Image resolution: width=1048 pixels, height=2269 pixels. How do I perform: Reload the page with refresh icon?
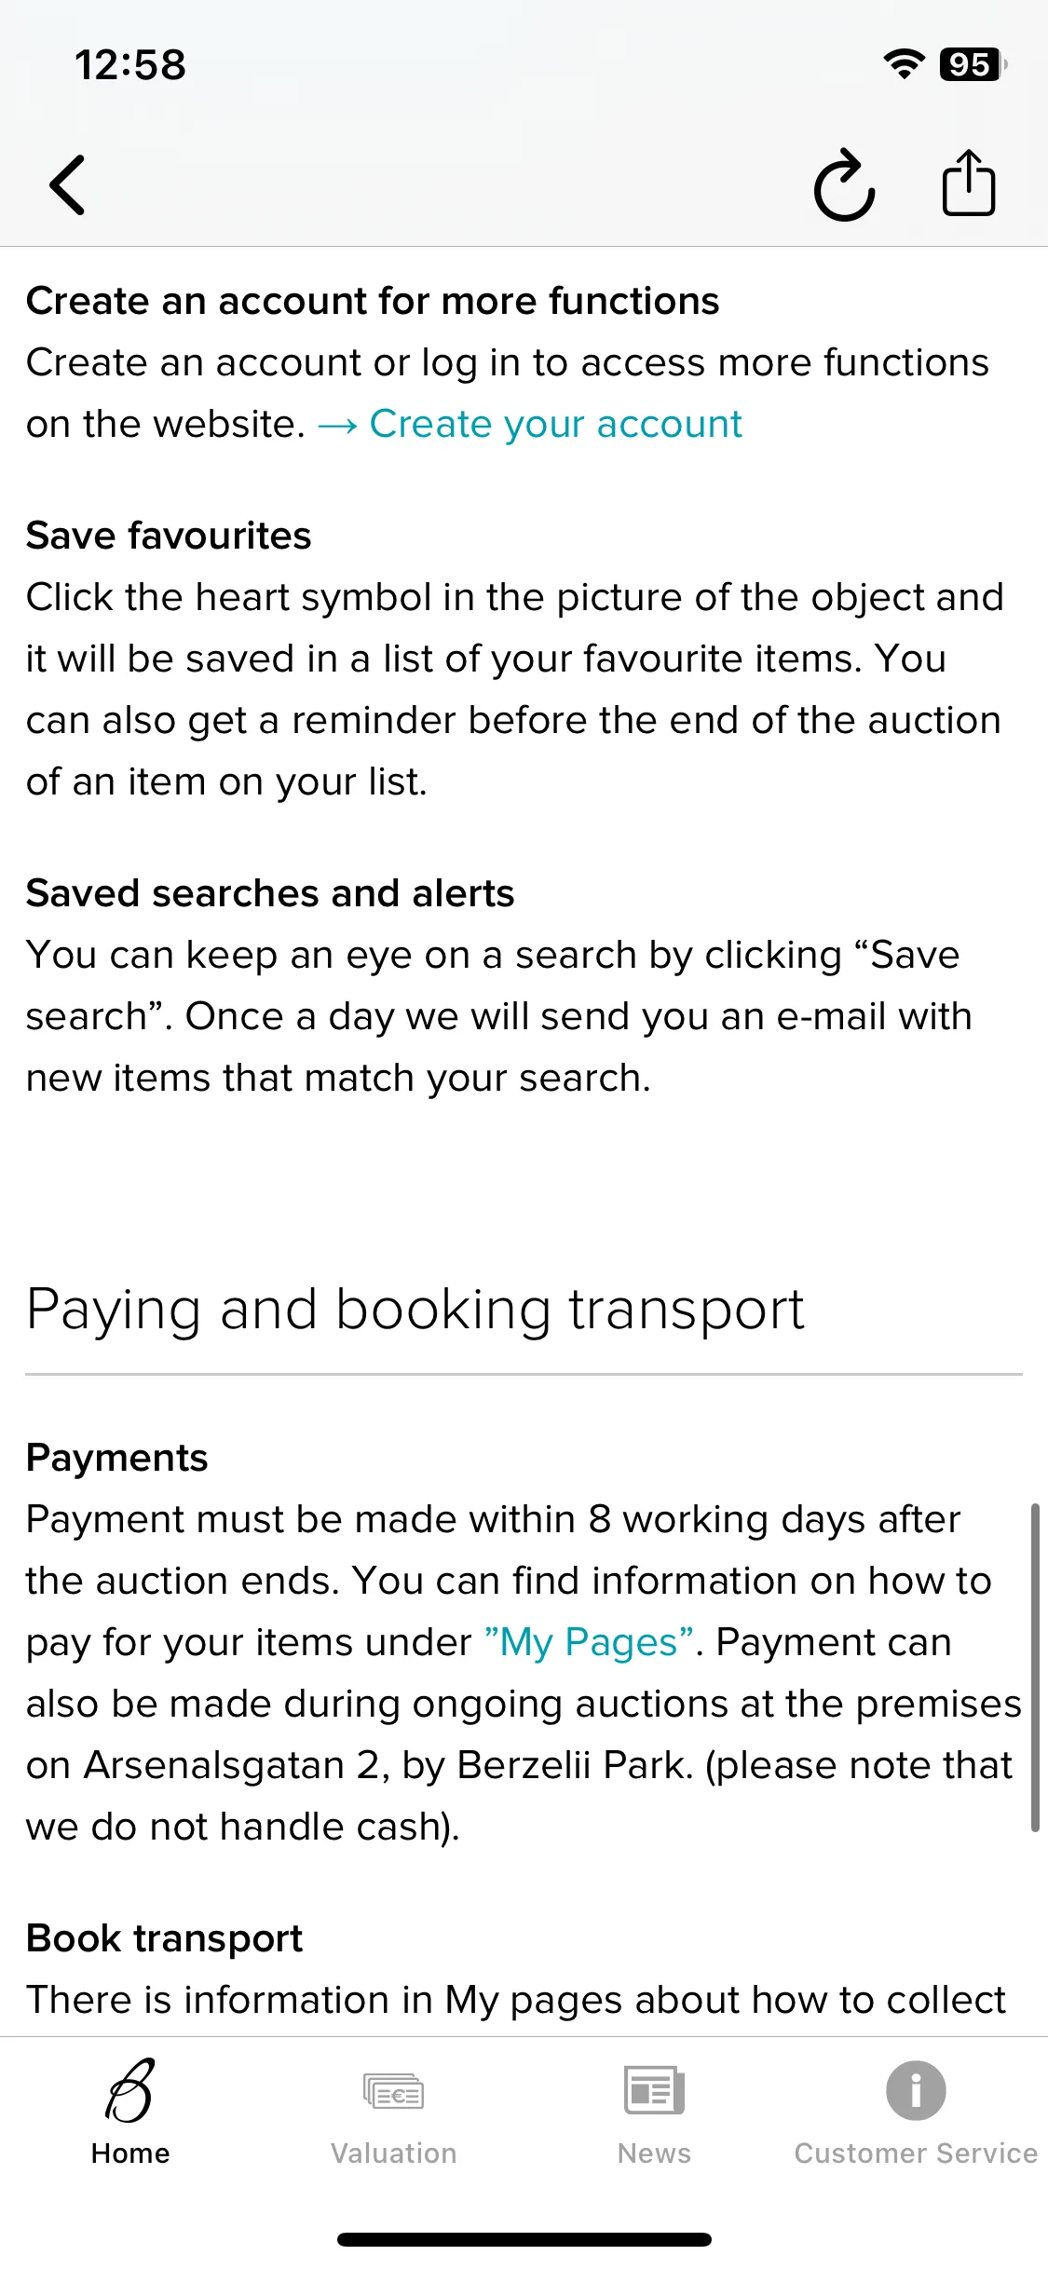click(844, 184)
